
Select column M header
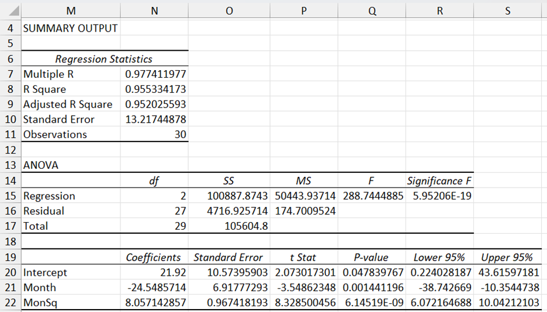70,11
